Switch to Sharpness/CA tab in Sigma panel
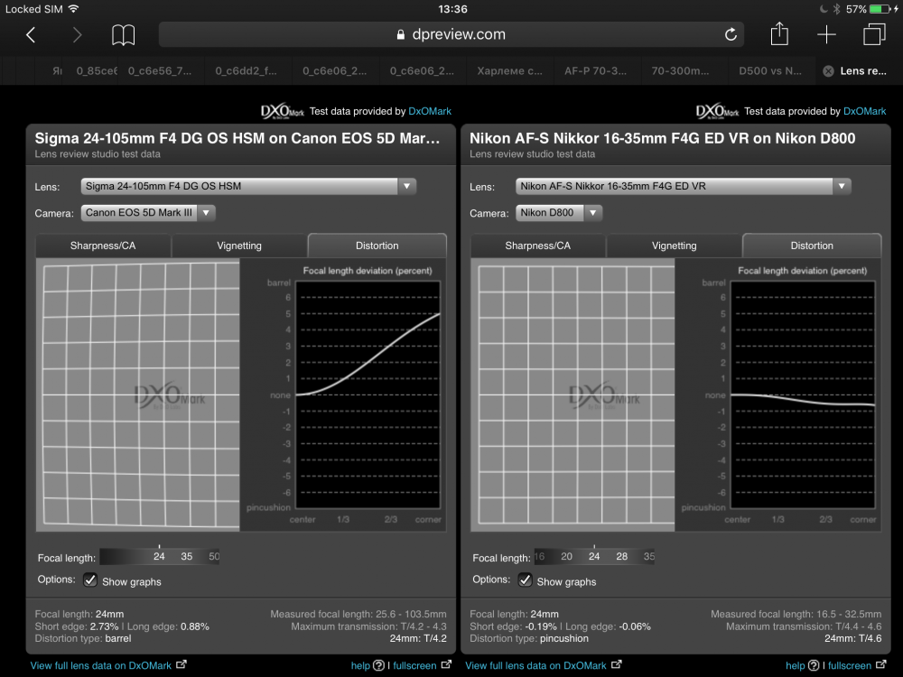 coord(103,246)
